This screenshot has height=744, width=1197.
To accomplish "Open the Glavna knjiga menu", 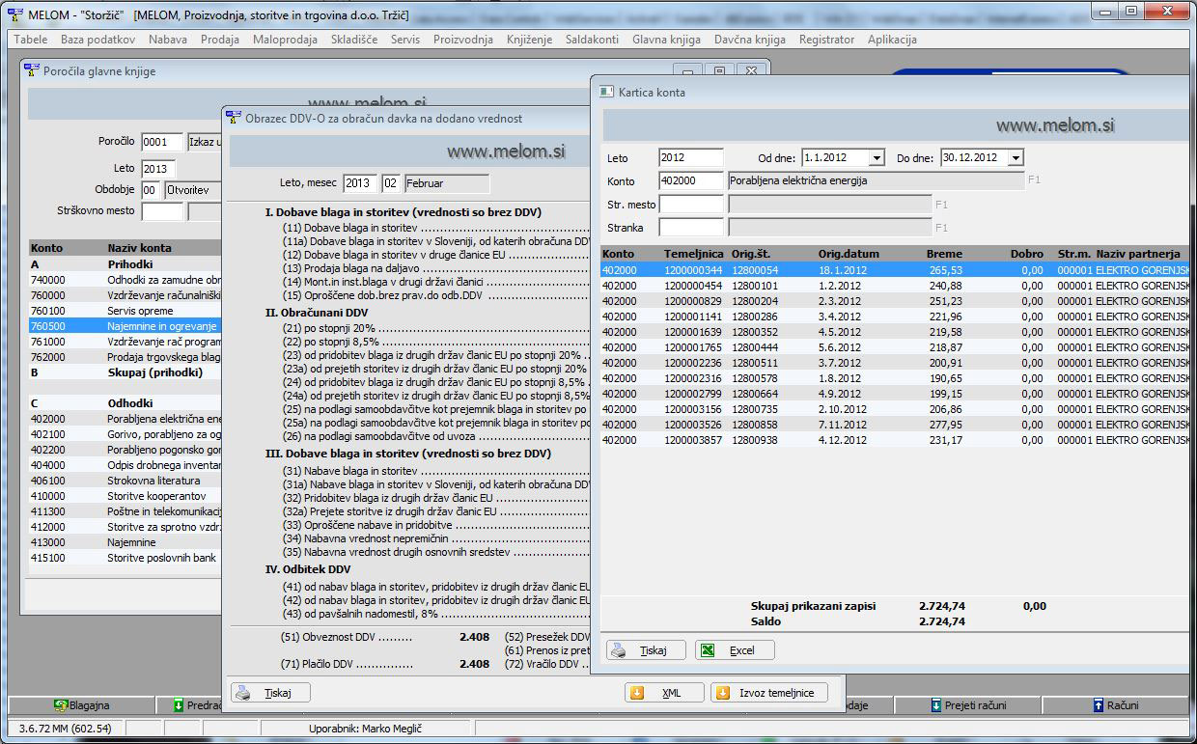I will 666,40.
